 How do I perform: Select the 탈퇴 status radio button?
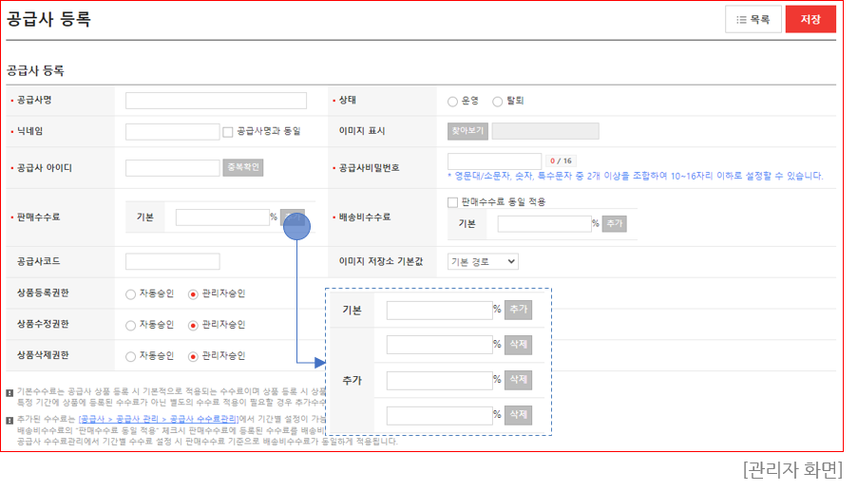[x=498, y=101]
